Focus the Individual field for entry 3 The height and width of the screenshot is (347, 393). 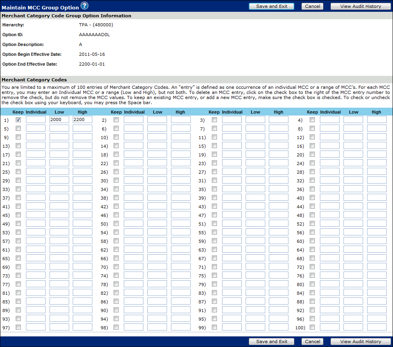[x=232, y=119]
